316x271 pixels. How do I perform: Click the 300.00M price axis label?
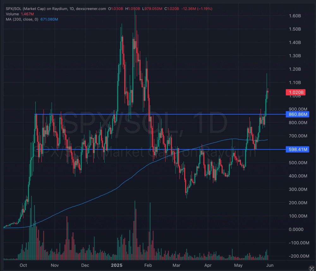tap(298, 189)
